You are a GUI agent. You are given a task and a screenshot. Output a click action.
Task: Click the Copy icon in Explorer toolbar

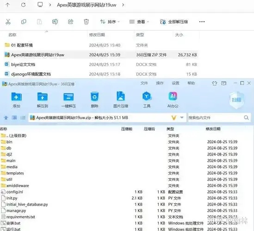[x=24, y=22]
